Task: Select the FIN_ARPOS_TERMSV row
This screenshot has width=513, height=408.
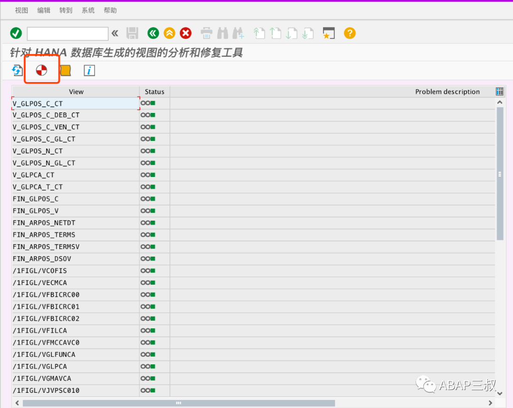Action: point(253,247)
